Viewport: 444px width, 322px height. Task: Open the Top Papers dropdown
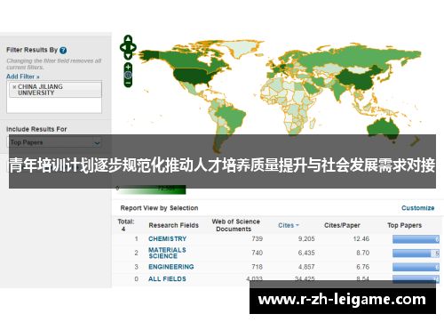[54, 142]
